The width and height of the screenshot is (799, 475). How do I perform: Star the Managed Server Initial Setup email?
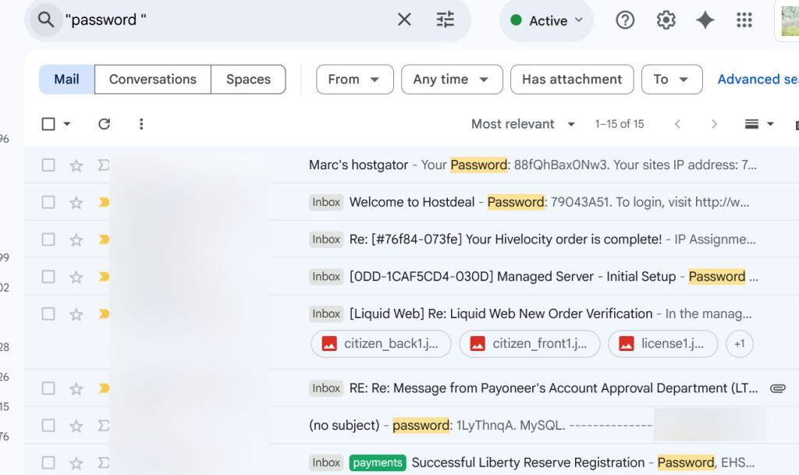76,277
